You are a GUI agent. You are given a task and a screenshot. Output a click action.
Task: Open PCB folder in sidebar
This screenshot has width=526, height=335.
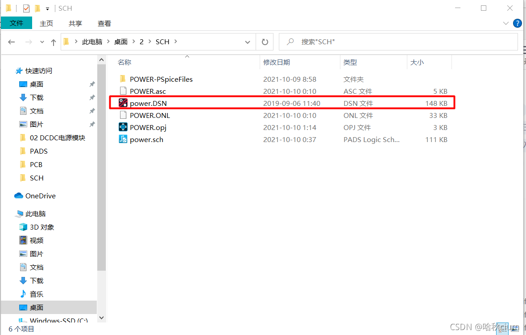[x=31, y=165]
